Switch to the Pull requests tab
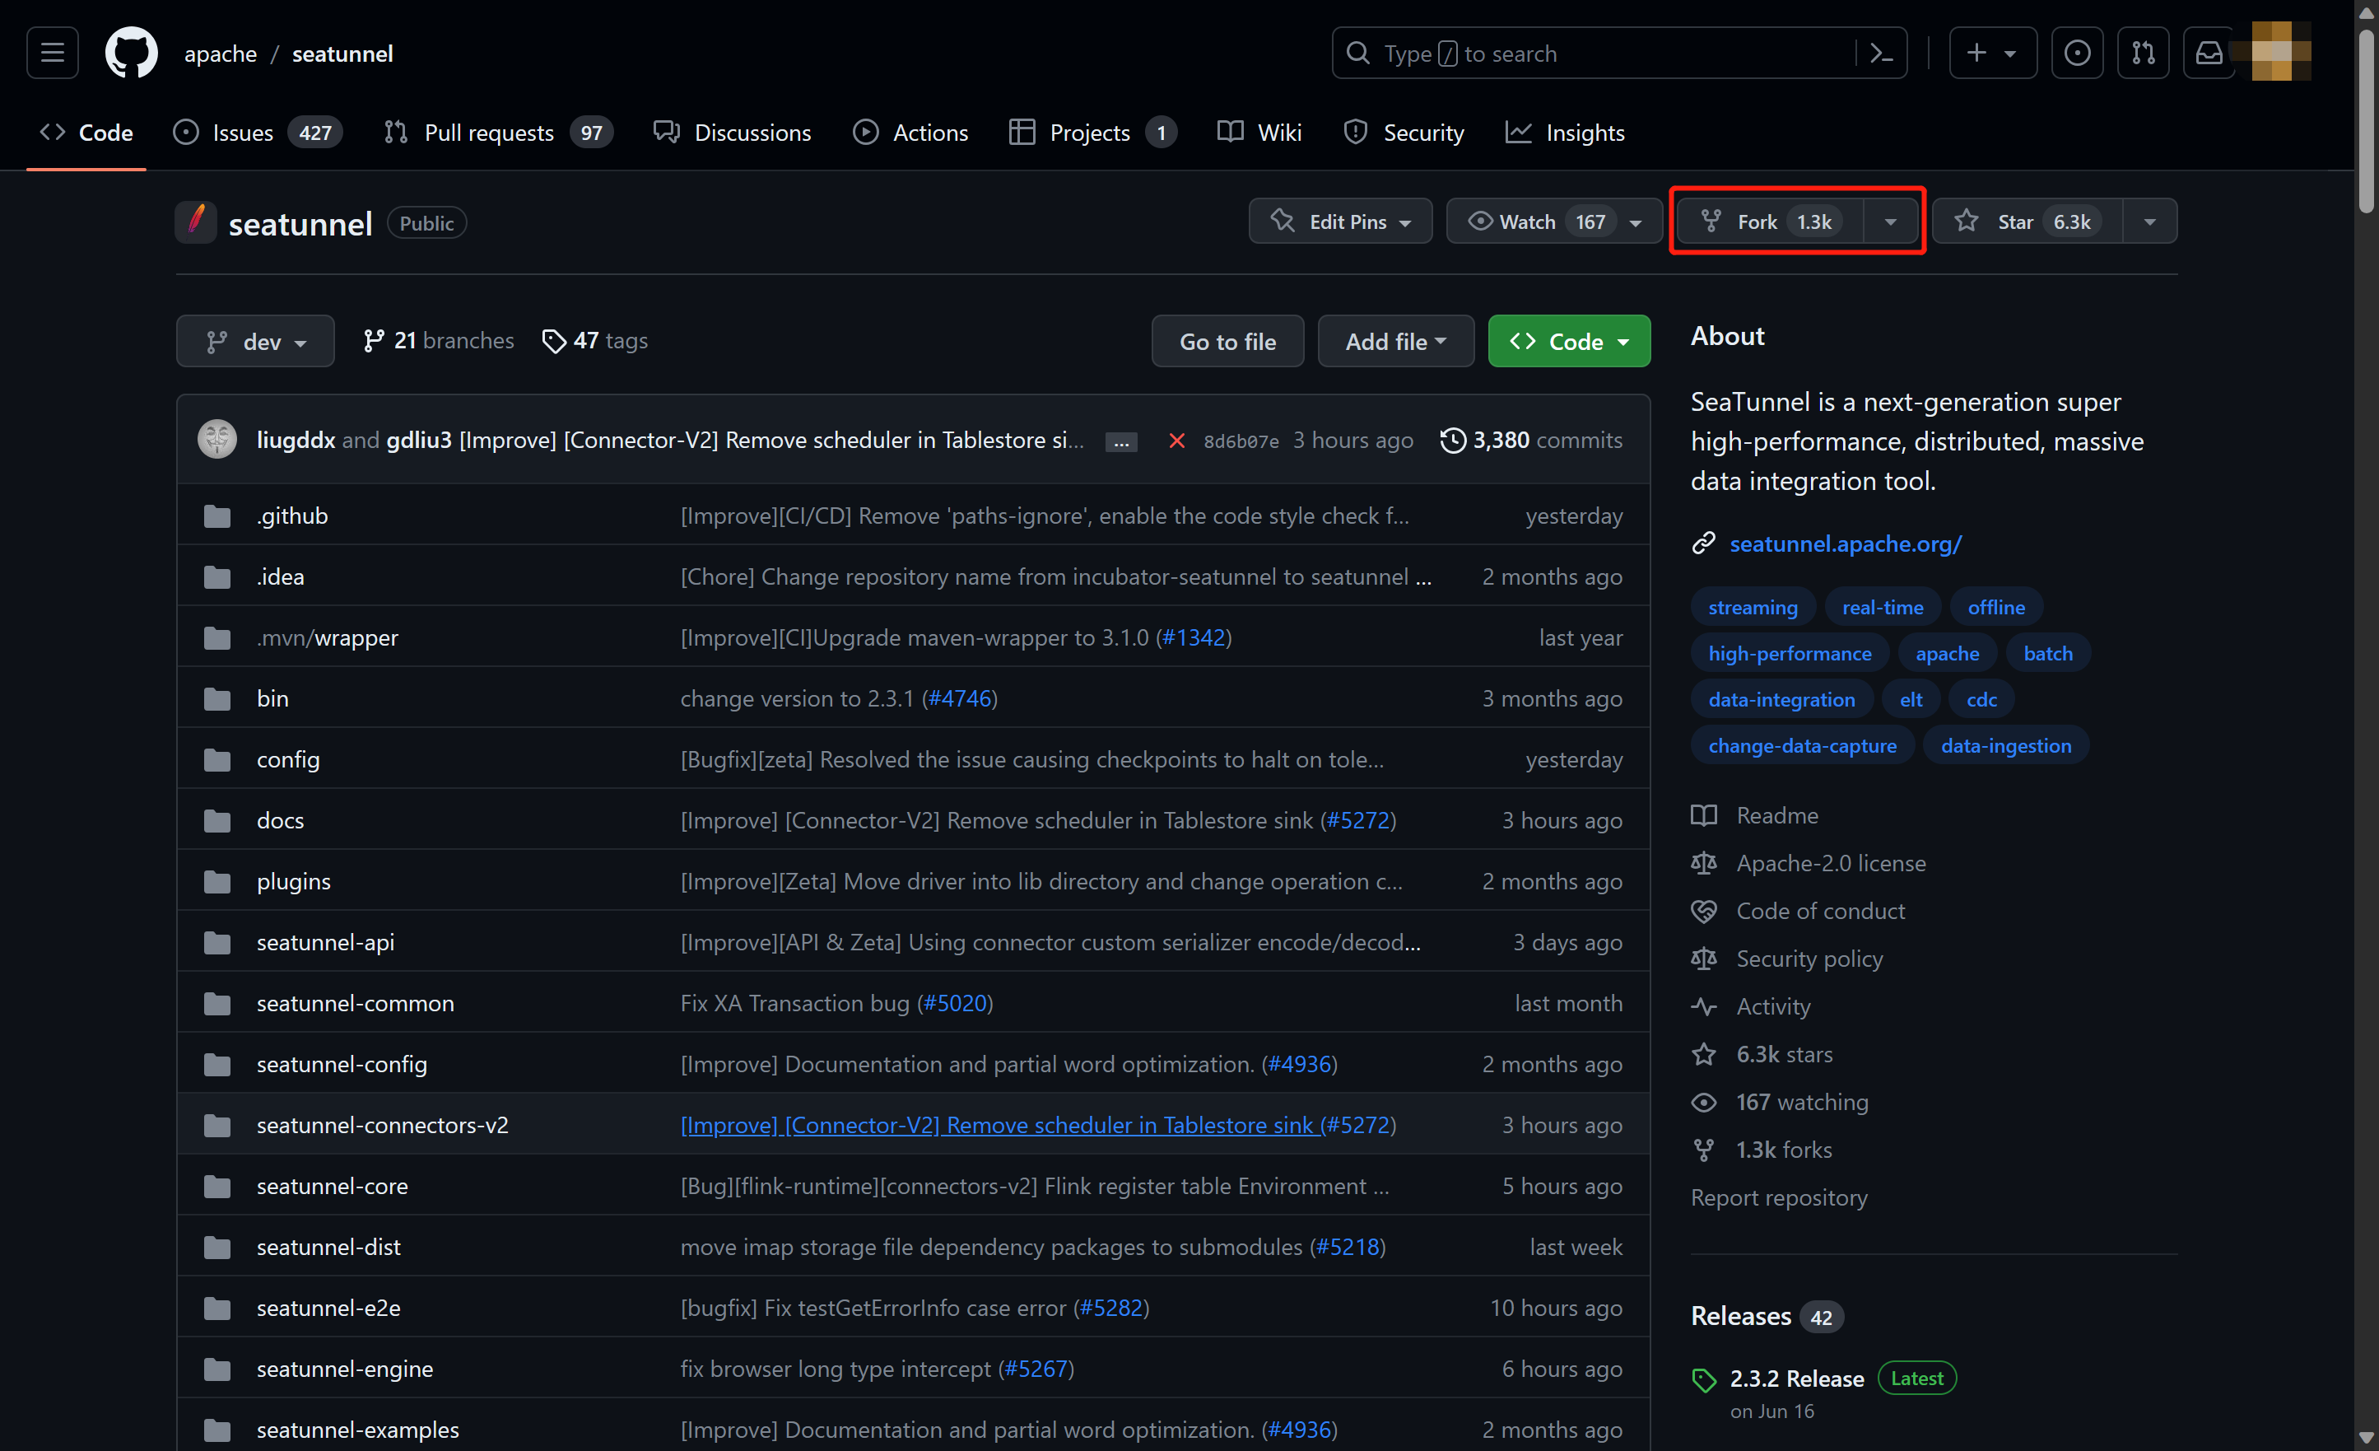 tap(488, 133)
